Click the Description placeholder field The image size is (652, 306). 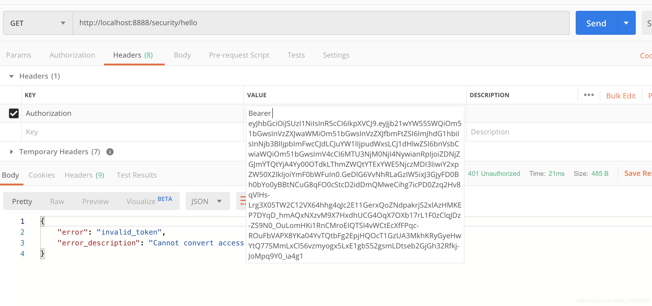pyautogui.click(x=559, y=132)
